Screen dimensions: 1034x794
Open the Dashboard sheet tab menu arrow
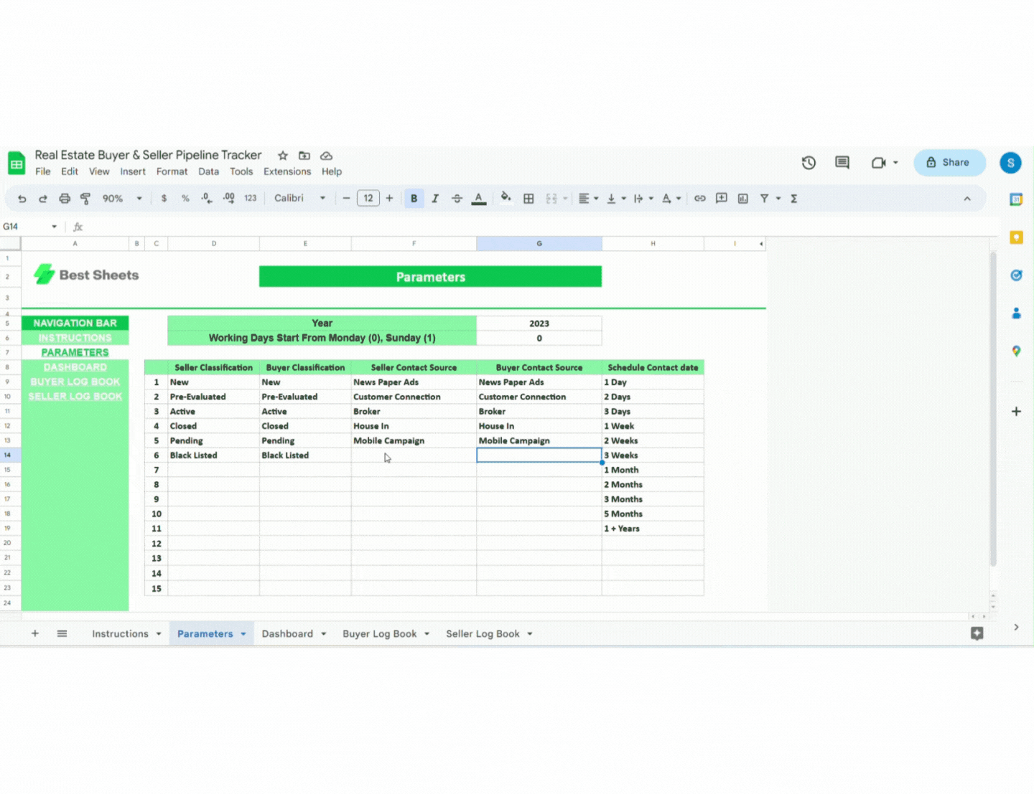(x=323, y=633)
